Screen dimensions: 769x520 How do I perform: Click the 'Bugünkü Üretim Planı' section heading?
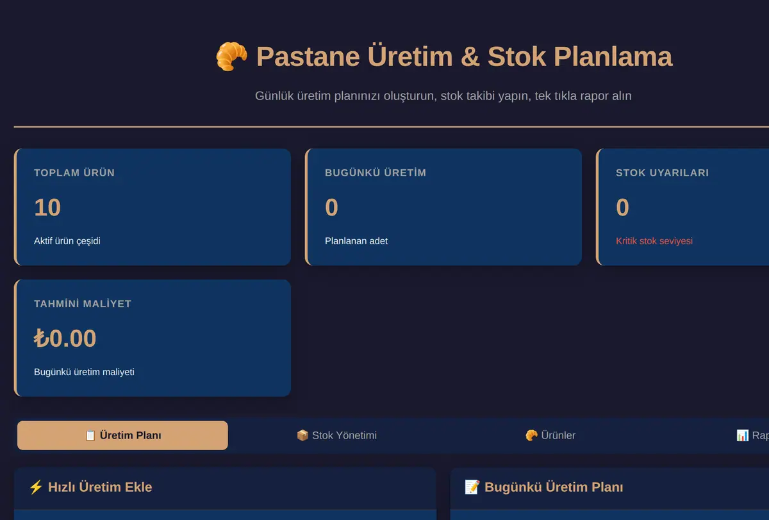pyautogui.click(x=554, y=487)
